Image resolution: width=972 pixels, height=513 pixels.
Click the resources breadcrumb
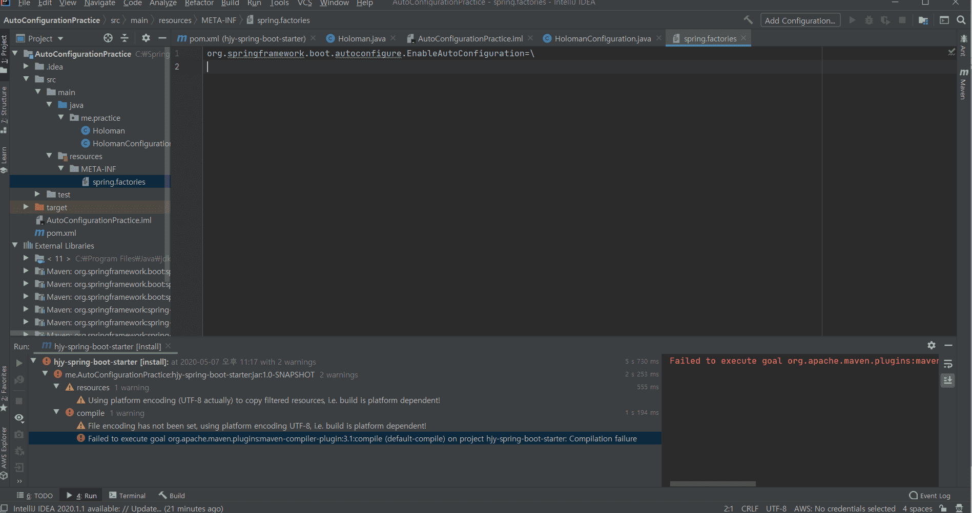point(175,20)
